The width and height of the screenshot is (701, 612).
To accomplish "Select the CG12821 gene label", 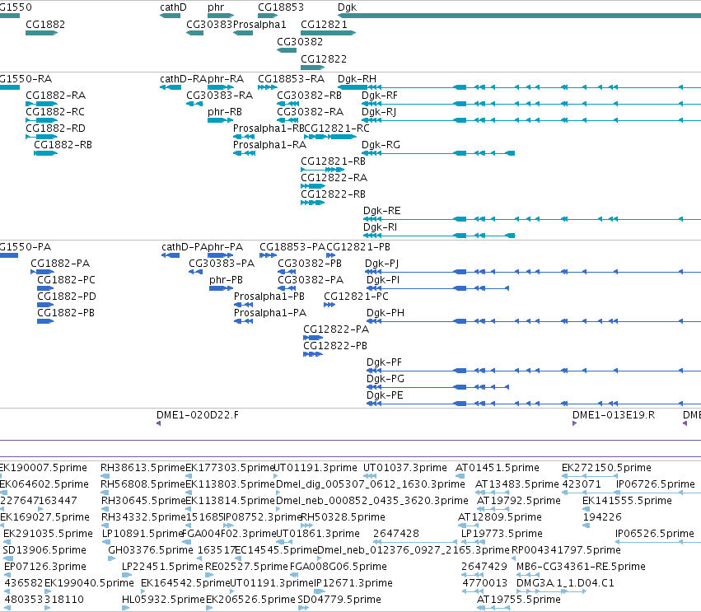I will tap(324, 24).
